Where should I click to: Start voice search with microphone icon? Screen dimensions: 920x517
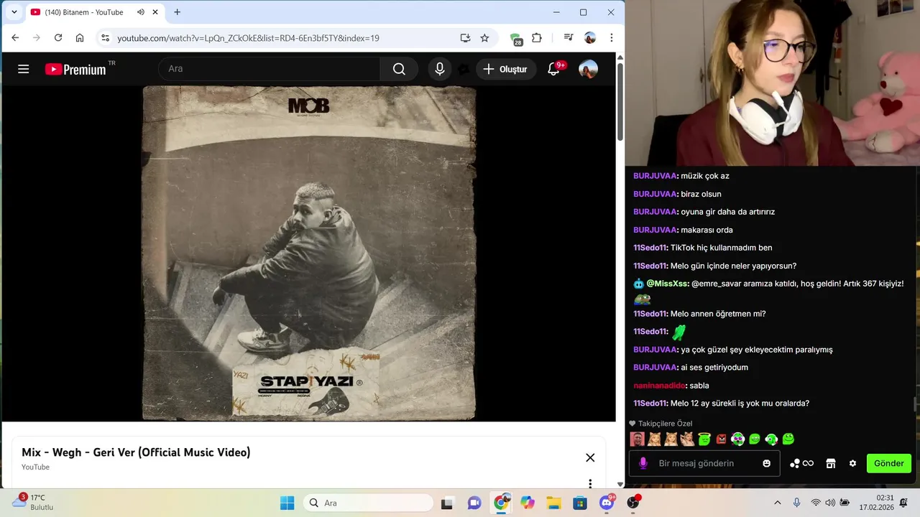click(440, 69)
